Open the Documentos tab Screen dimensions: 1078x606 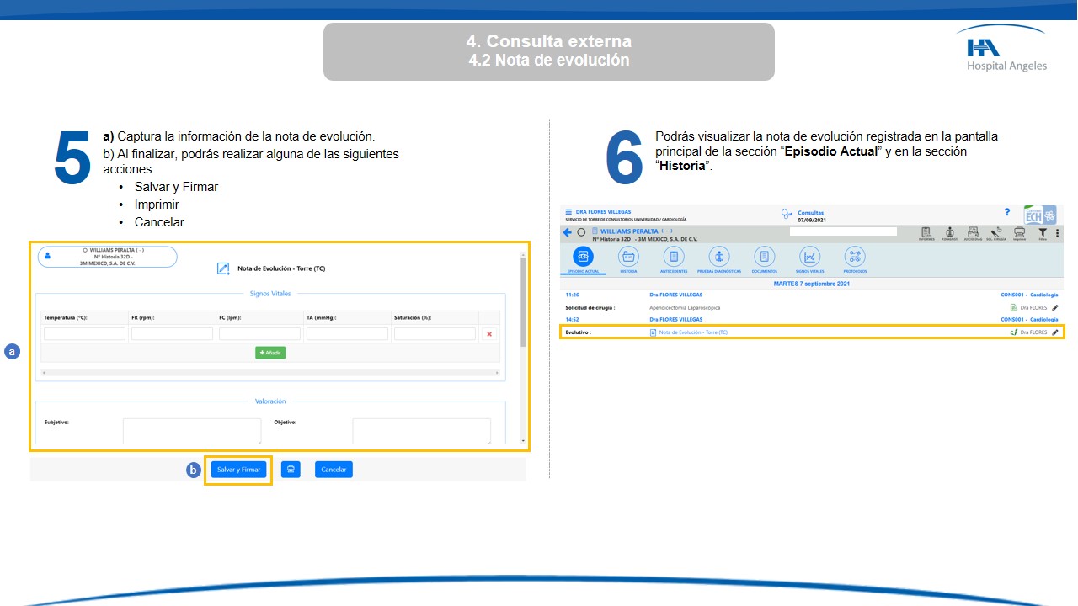point(764,258)
